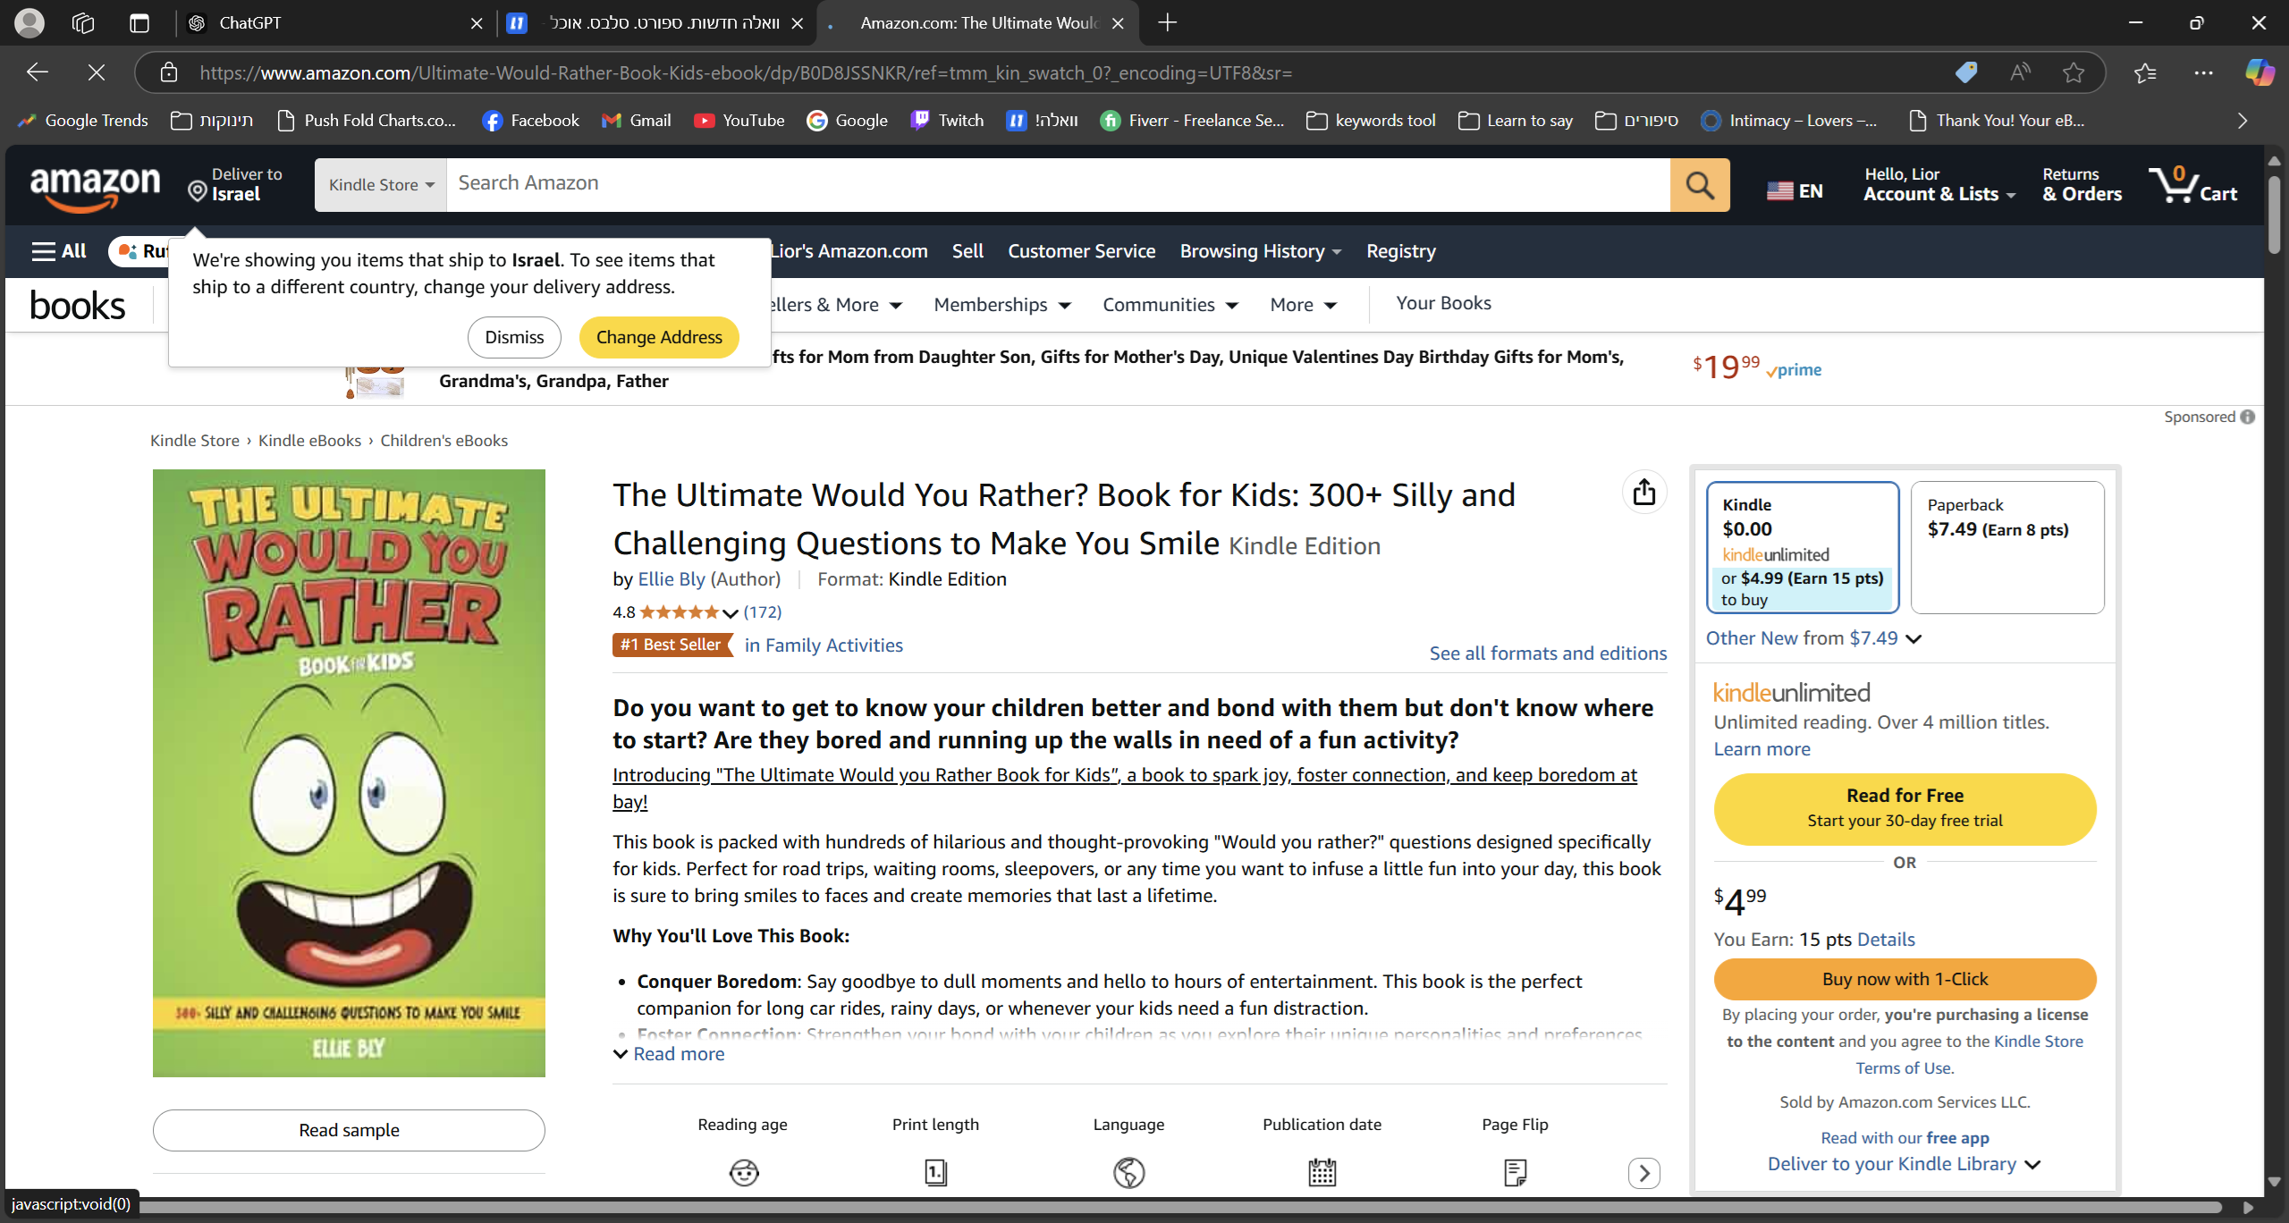This screenshot has width=2289, height=1223.
Task: Expand the star rating breakdown chevron
Action: [730, 613]
